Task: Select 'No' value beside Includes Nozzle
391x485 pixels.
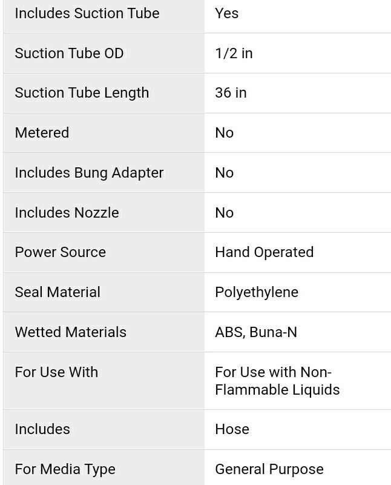Action: tap(224, 213)
